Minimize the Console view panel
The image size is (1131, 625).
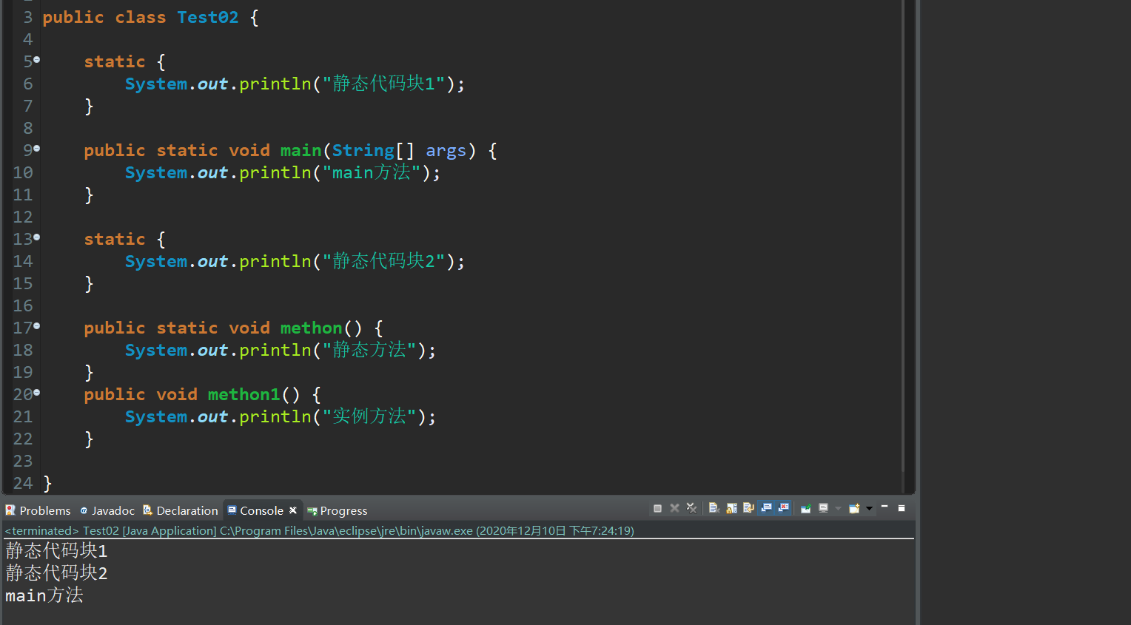pos(885,507)
